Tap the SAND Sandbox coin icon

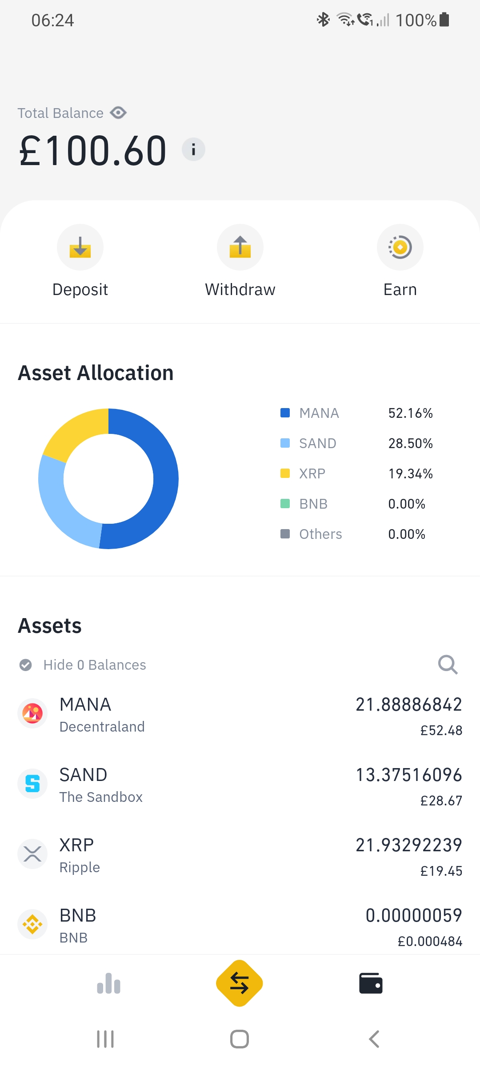(x=32, y=784)
